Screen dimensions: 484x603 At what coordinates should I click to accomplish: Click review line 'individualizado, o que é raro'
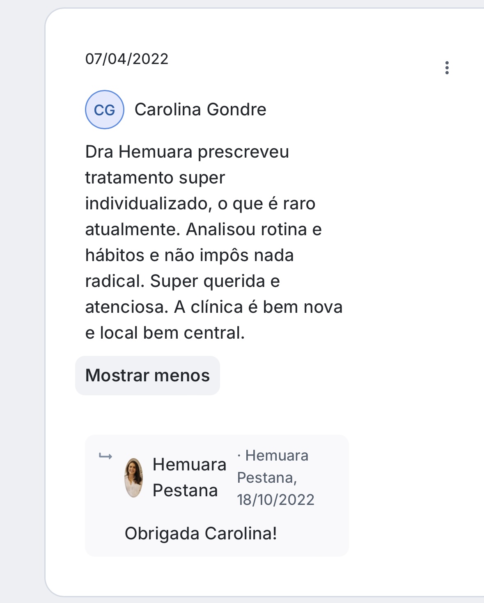(x=200, y=204)
